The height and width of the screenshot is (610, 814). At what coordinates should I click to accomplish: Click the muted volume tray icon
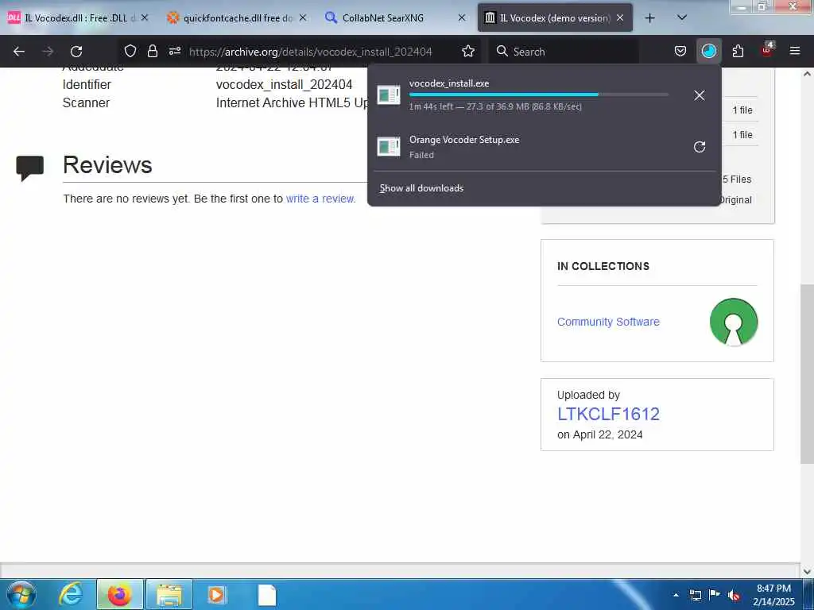734,596
